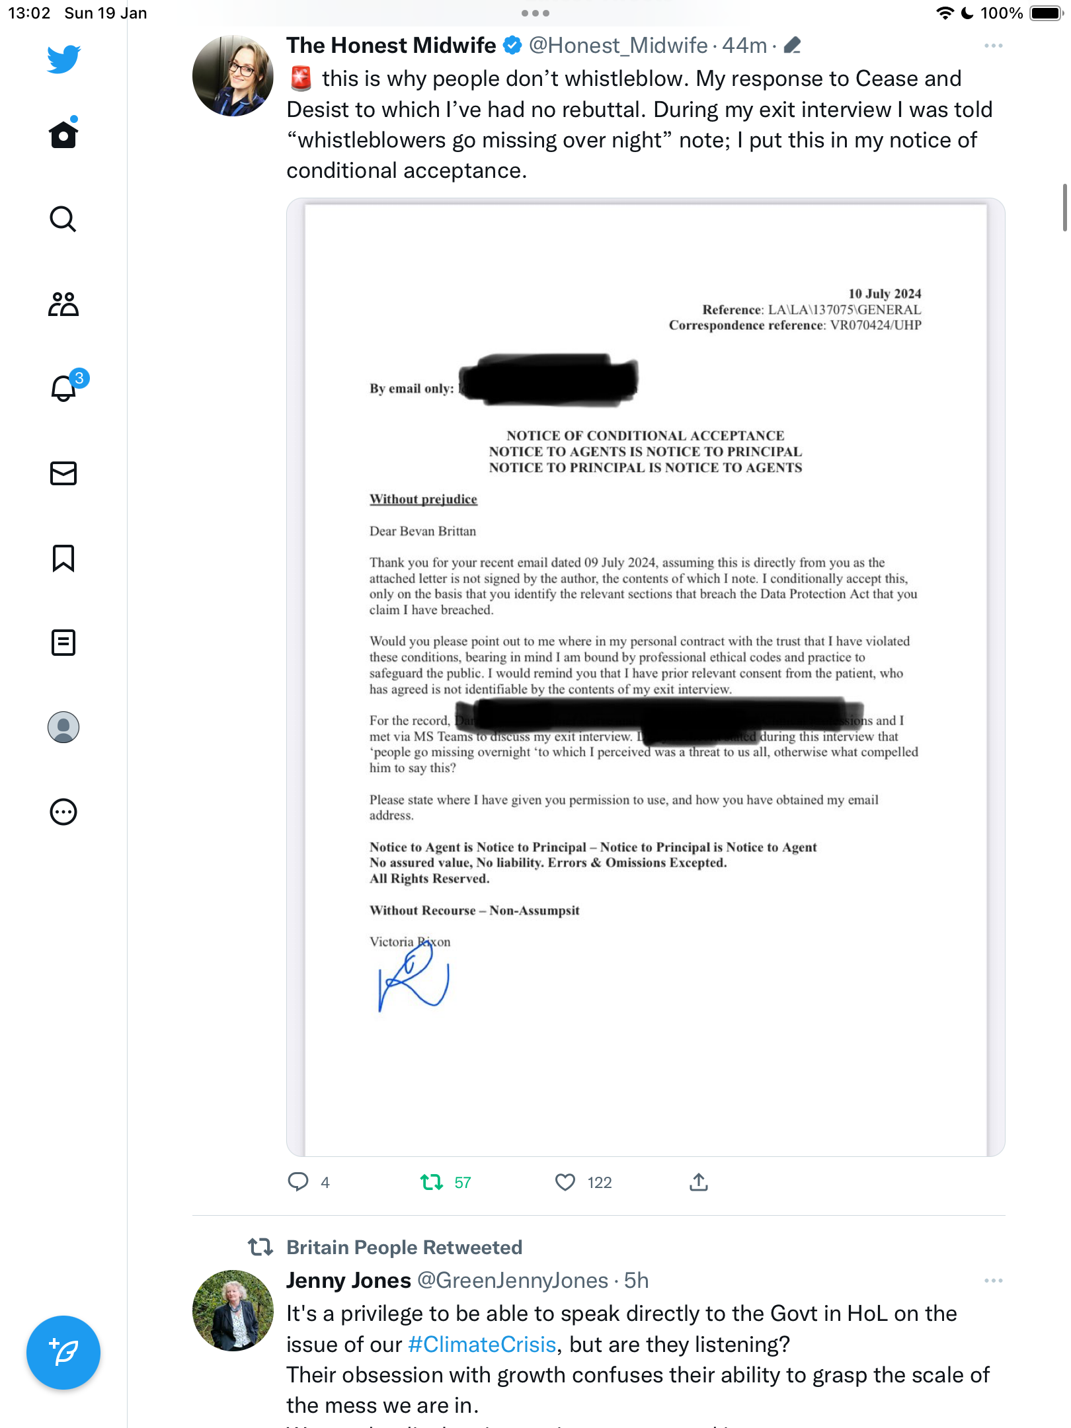The height and width of the screenshot is (1428, 1071).
Task: Open options menu on Jenny Jones tweet
Action: pyautogui.click(x=993, y=1281)
